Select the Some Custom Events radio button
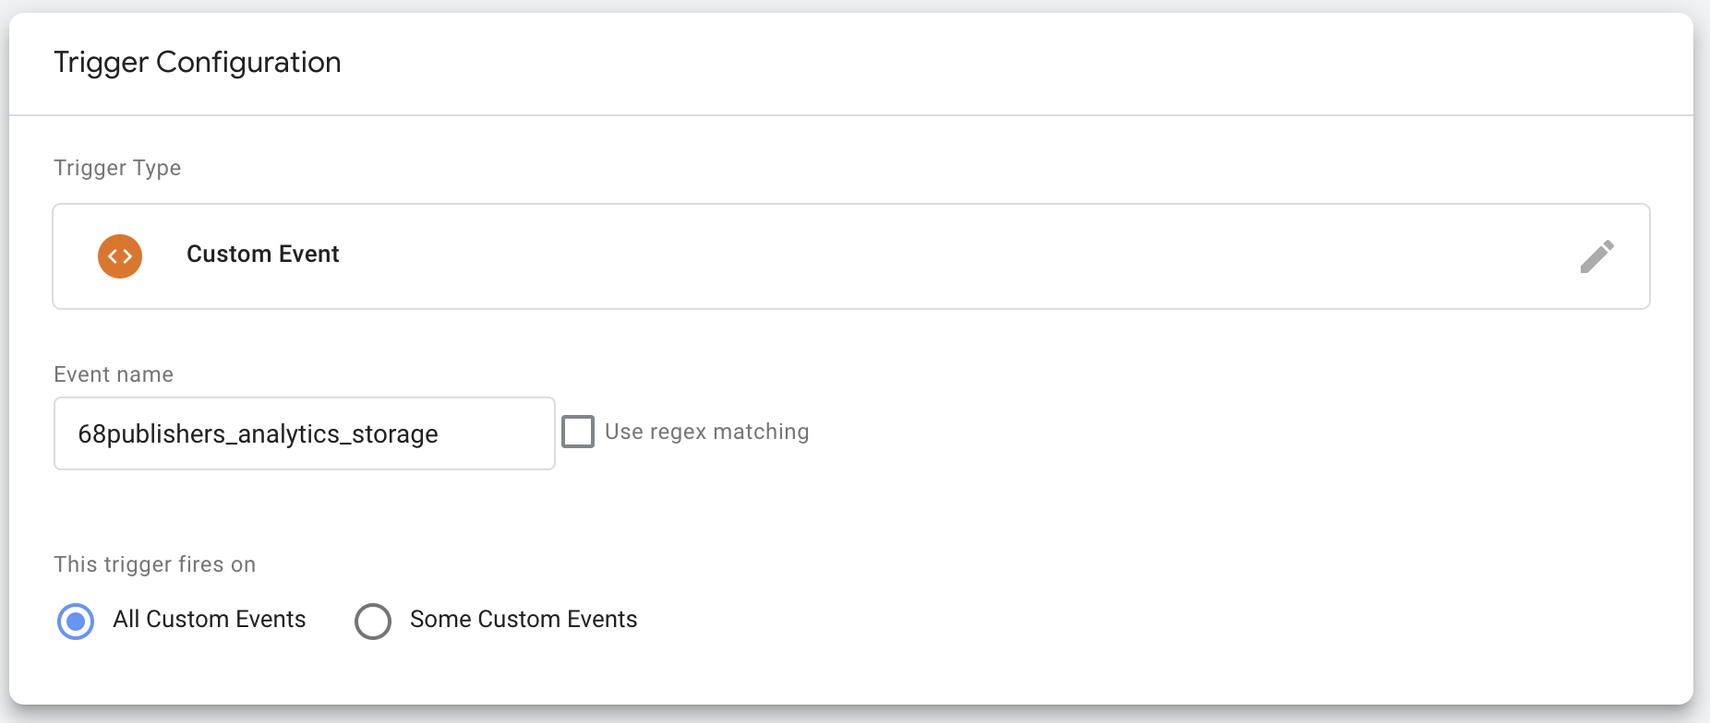This screenshot has height=723, width=1710. (373, 621)
